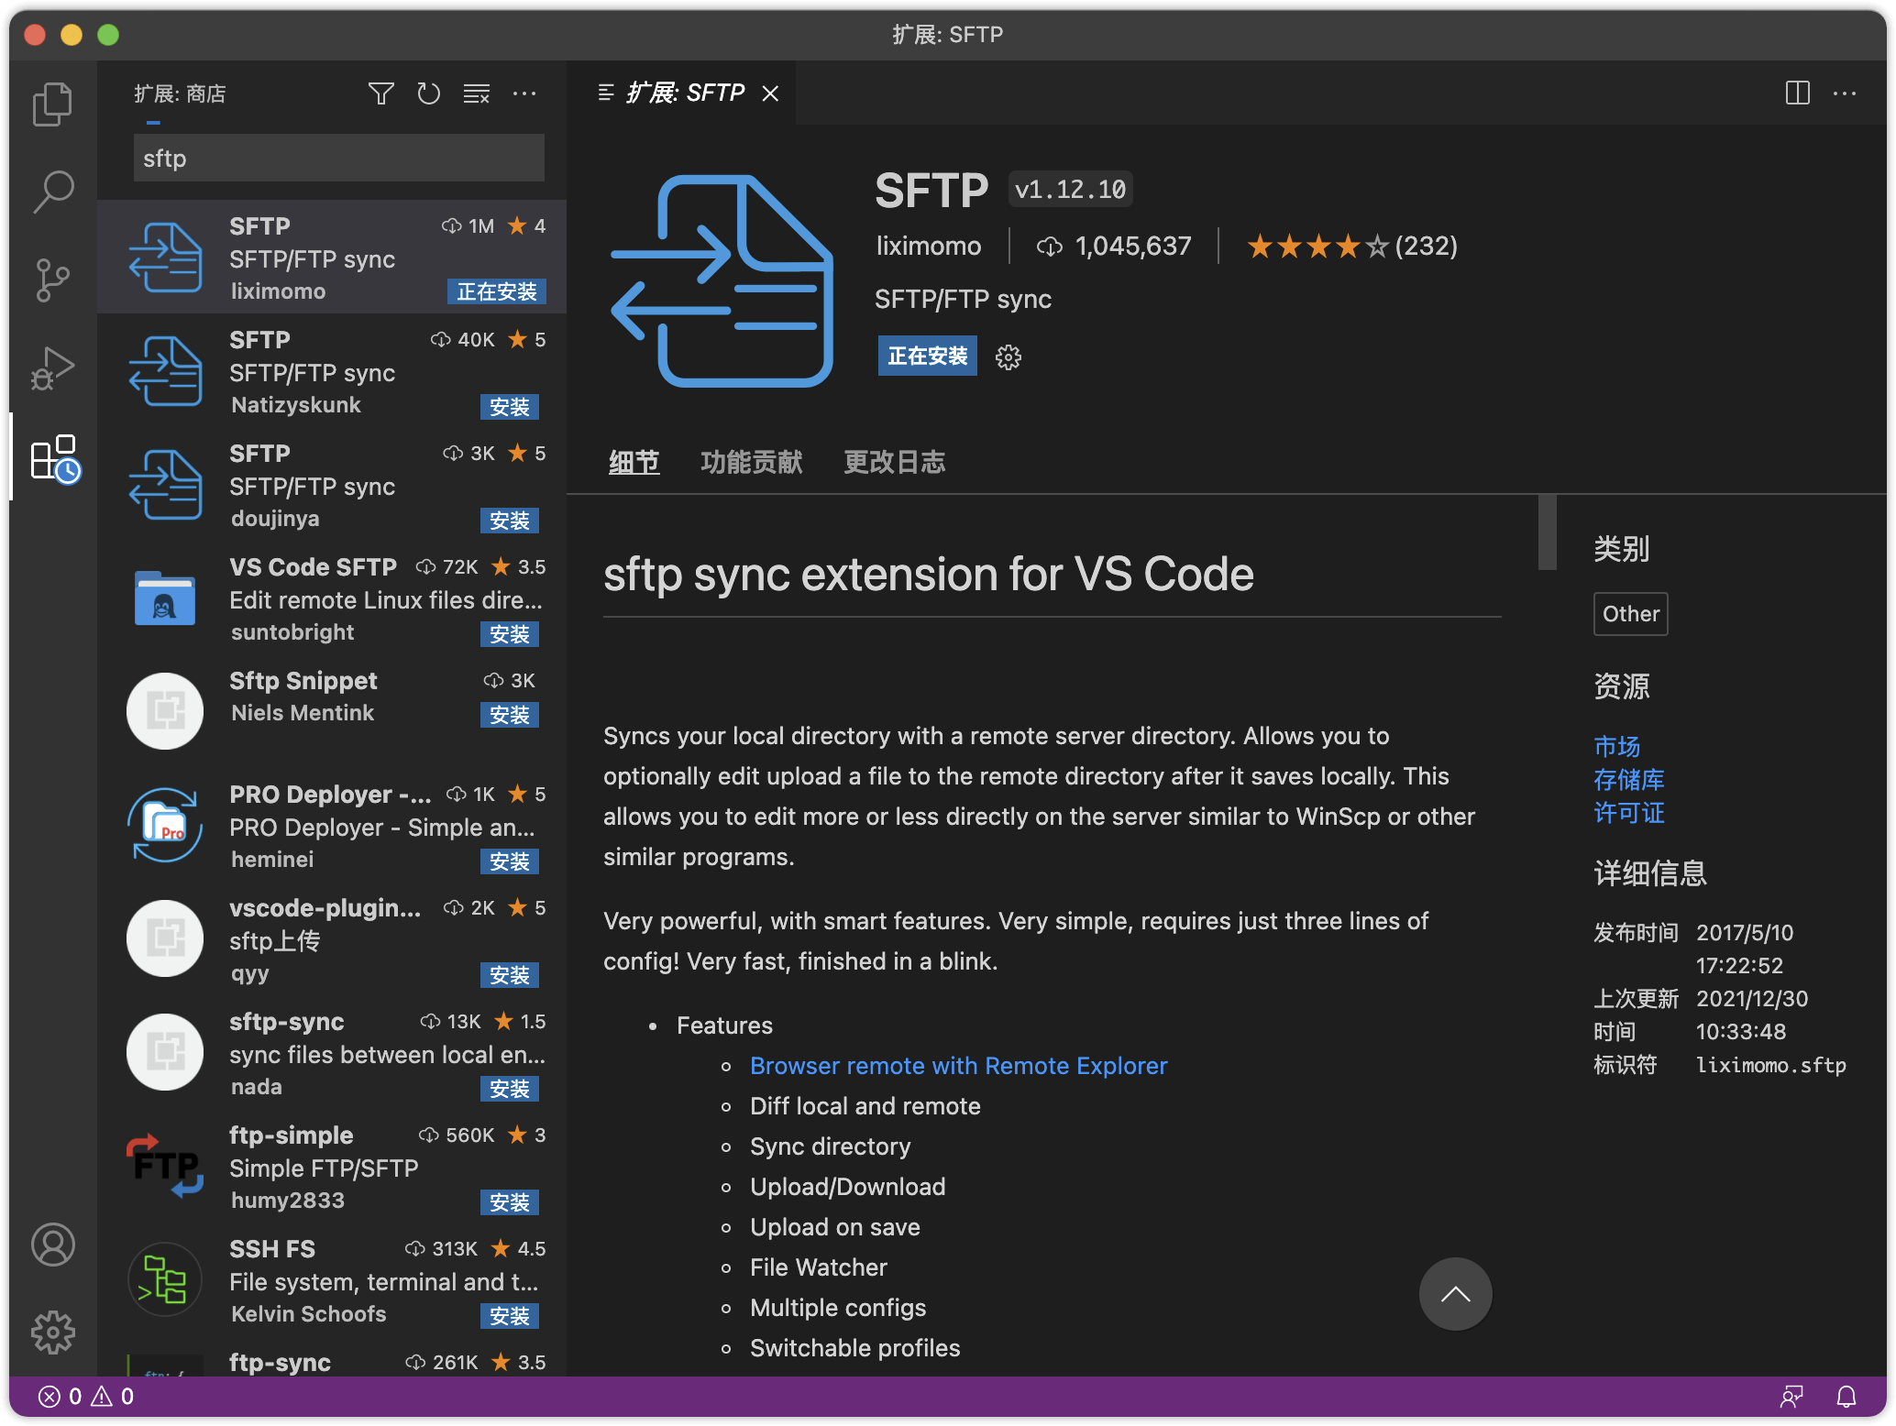Click the sftp search input field

pyautogui.click(x=339, y=159)
